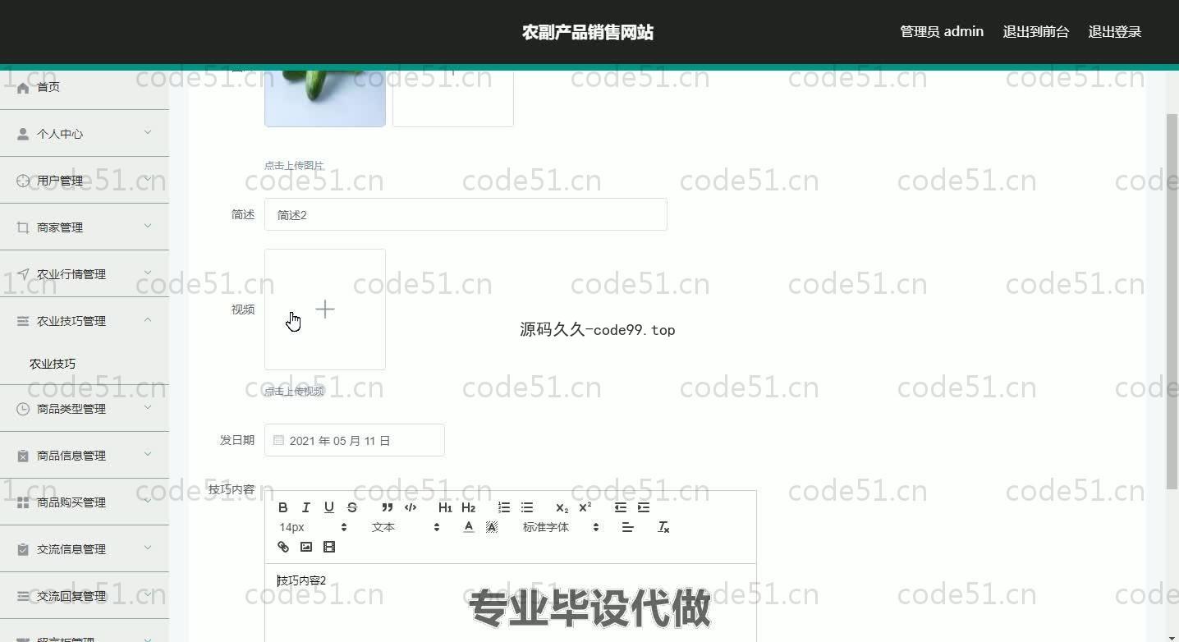The image size is (1179, 642).
Task: Insert an image in the editor
Action: pyautogui.click(x=306, y=547)
